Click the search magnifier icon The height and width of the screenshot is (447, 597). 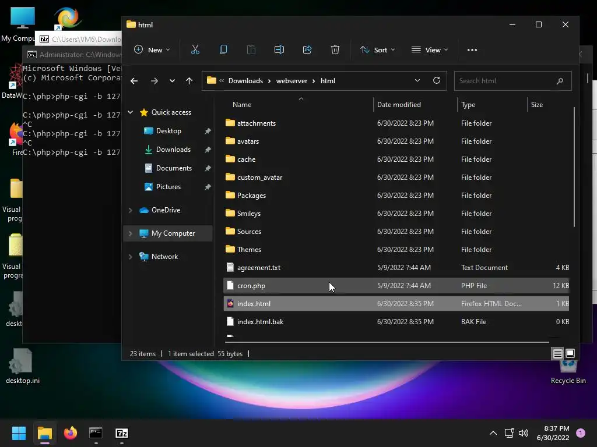(x=560, y=81)
